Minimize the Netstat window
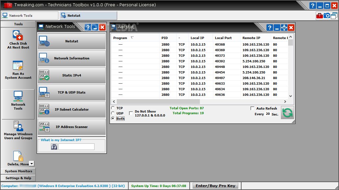This screenshot has height=190, width=339. pyautogui.click(x=277, y=28)
